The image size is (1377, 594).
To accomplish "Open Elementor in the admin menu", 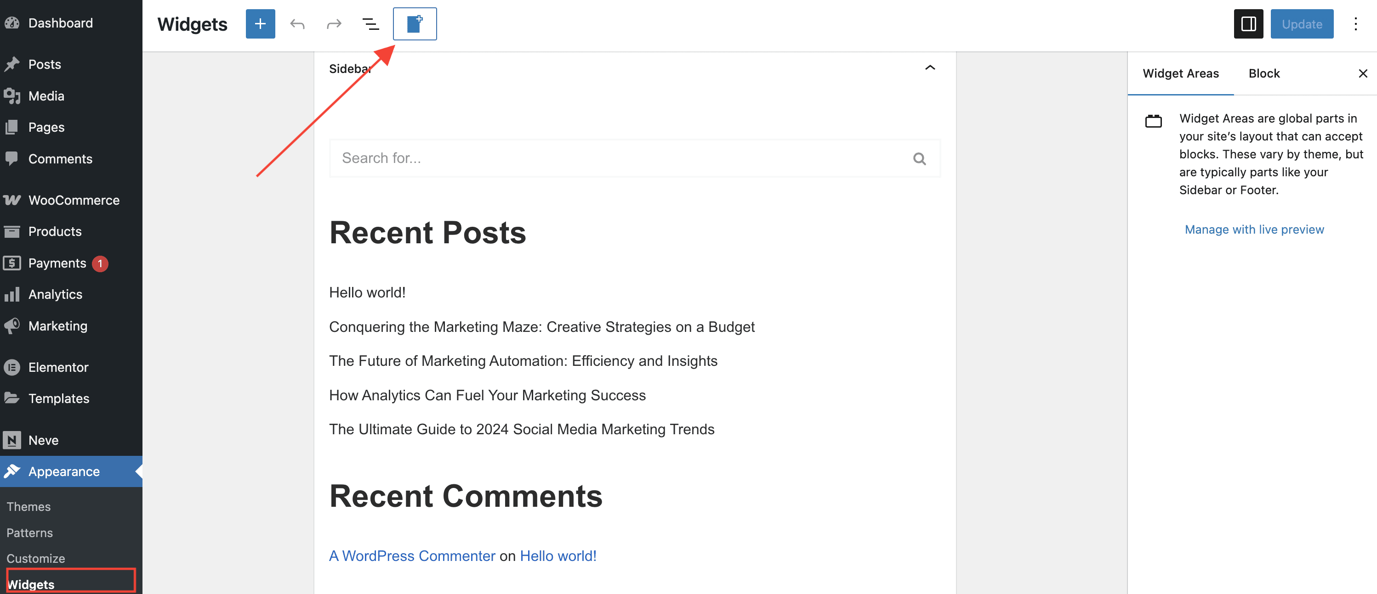I will [58, 367].
